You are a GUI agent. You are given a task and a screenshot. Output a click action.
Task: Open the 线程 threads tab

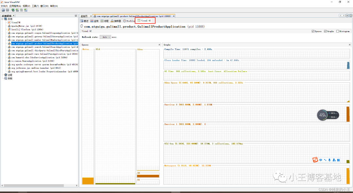(105, 21)
